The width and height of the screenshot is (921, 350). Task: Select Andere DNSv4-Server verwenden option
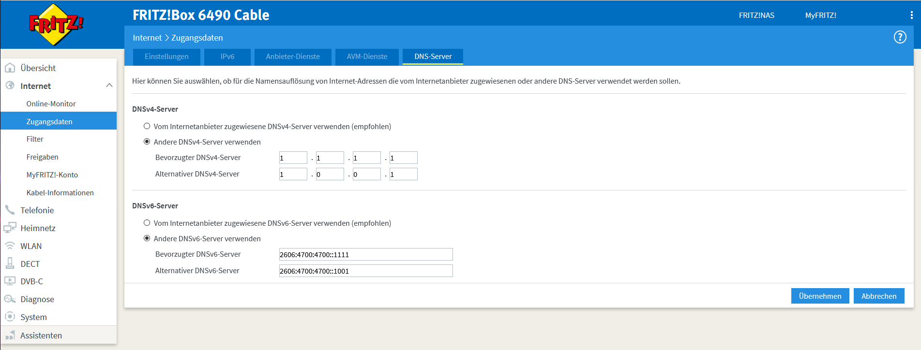tap(147, 142)
